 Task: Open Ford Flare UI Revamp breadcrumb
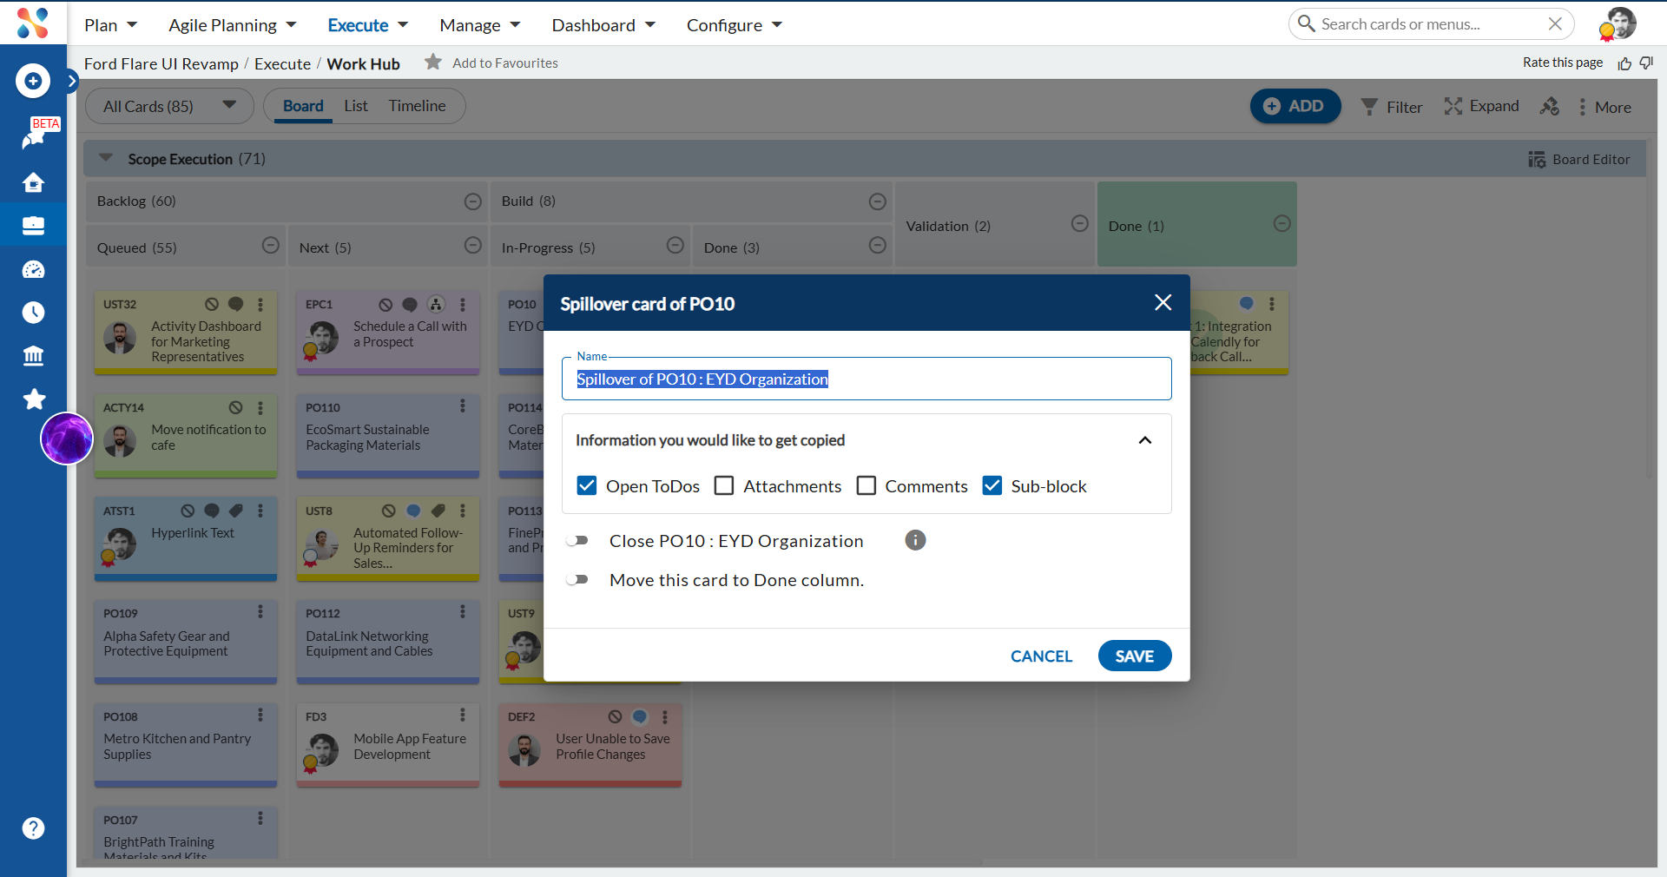[x=161, y=63]
